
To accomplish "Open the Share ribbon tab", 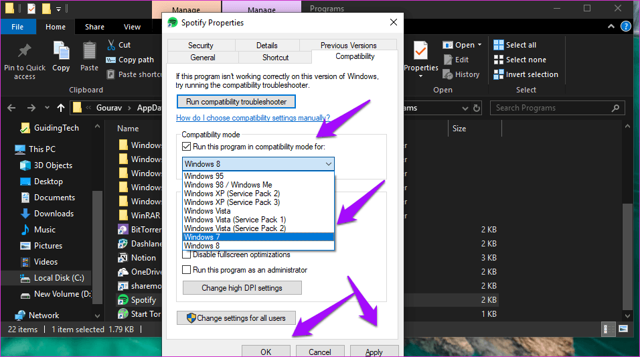I will [x=94, y=27].
